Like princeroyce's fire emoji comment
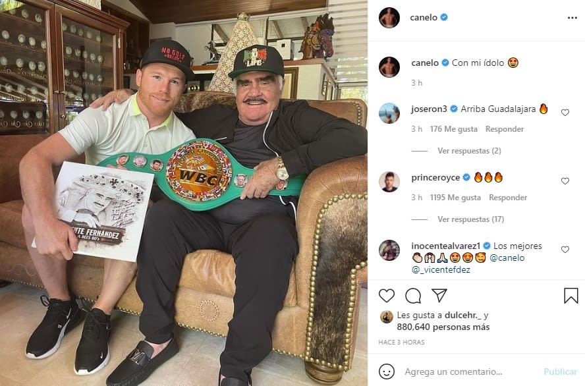This screenshot has height=386, width=585. pyautogui.click(x=565, y=181)
